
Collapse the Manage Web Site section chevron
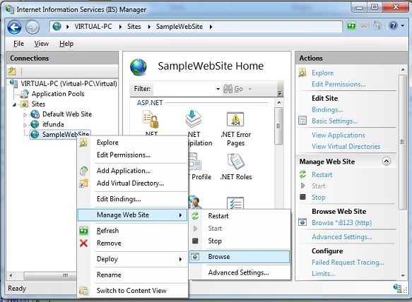387,161
